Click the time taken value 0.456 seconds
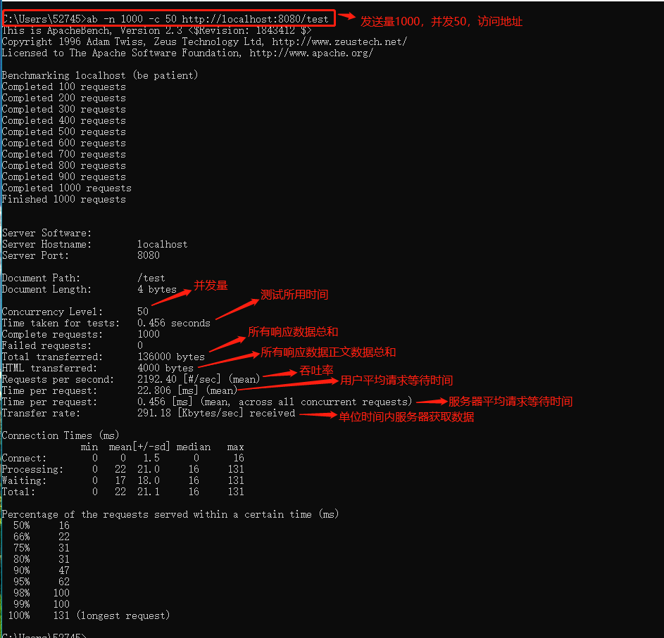This screenshot has height=638, width=664. pyautogui.click(x=174, y=324)
